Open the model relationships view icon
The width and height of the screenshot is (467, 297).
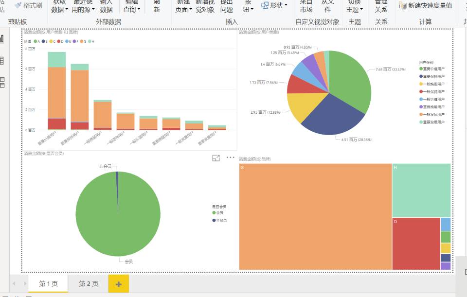[2, 83]
